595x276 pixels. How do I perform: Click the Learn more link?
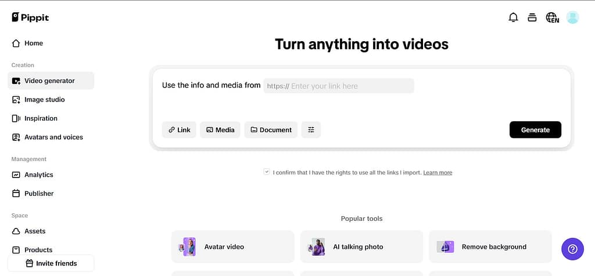point(438,173)
